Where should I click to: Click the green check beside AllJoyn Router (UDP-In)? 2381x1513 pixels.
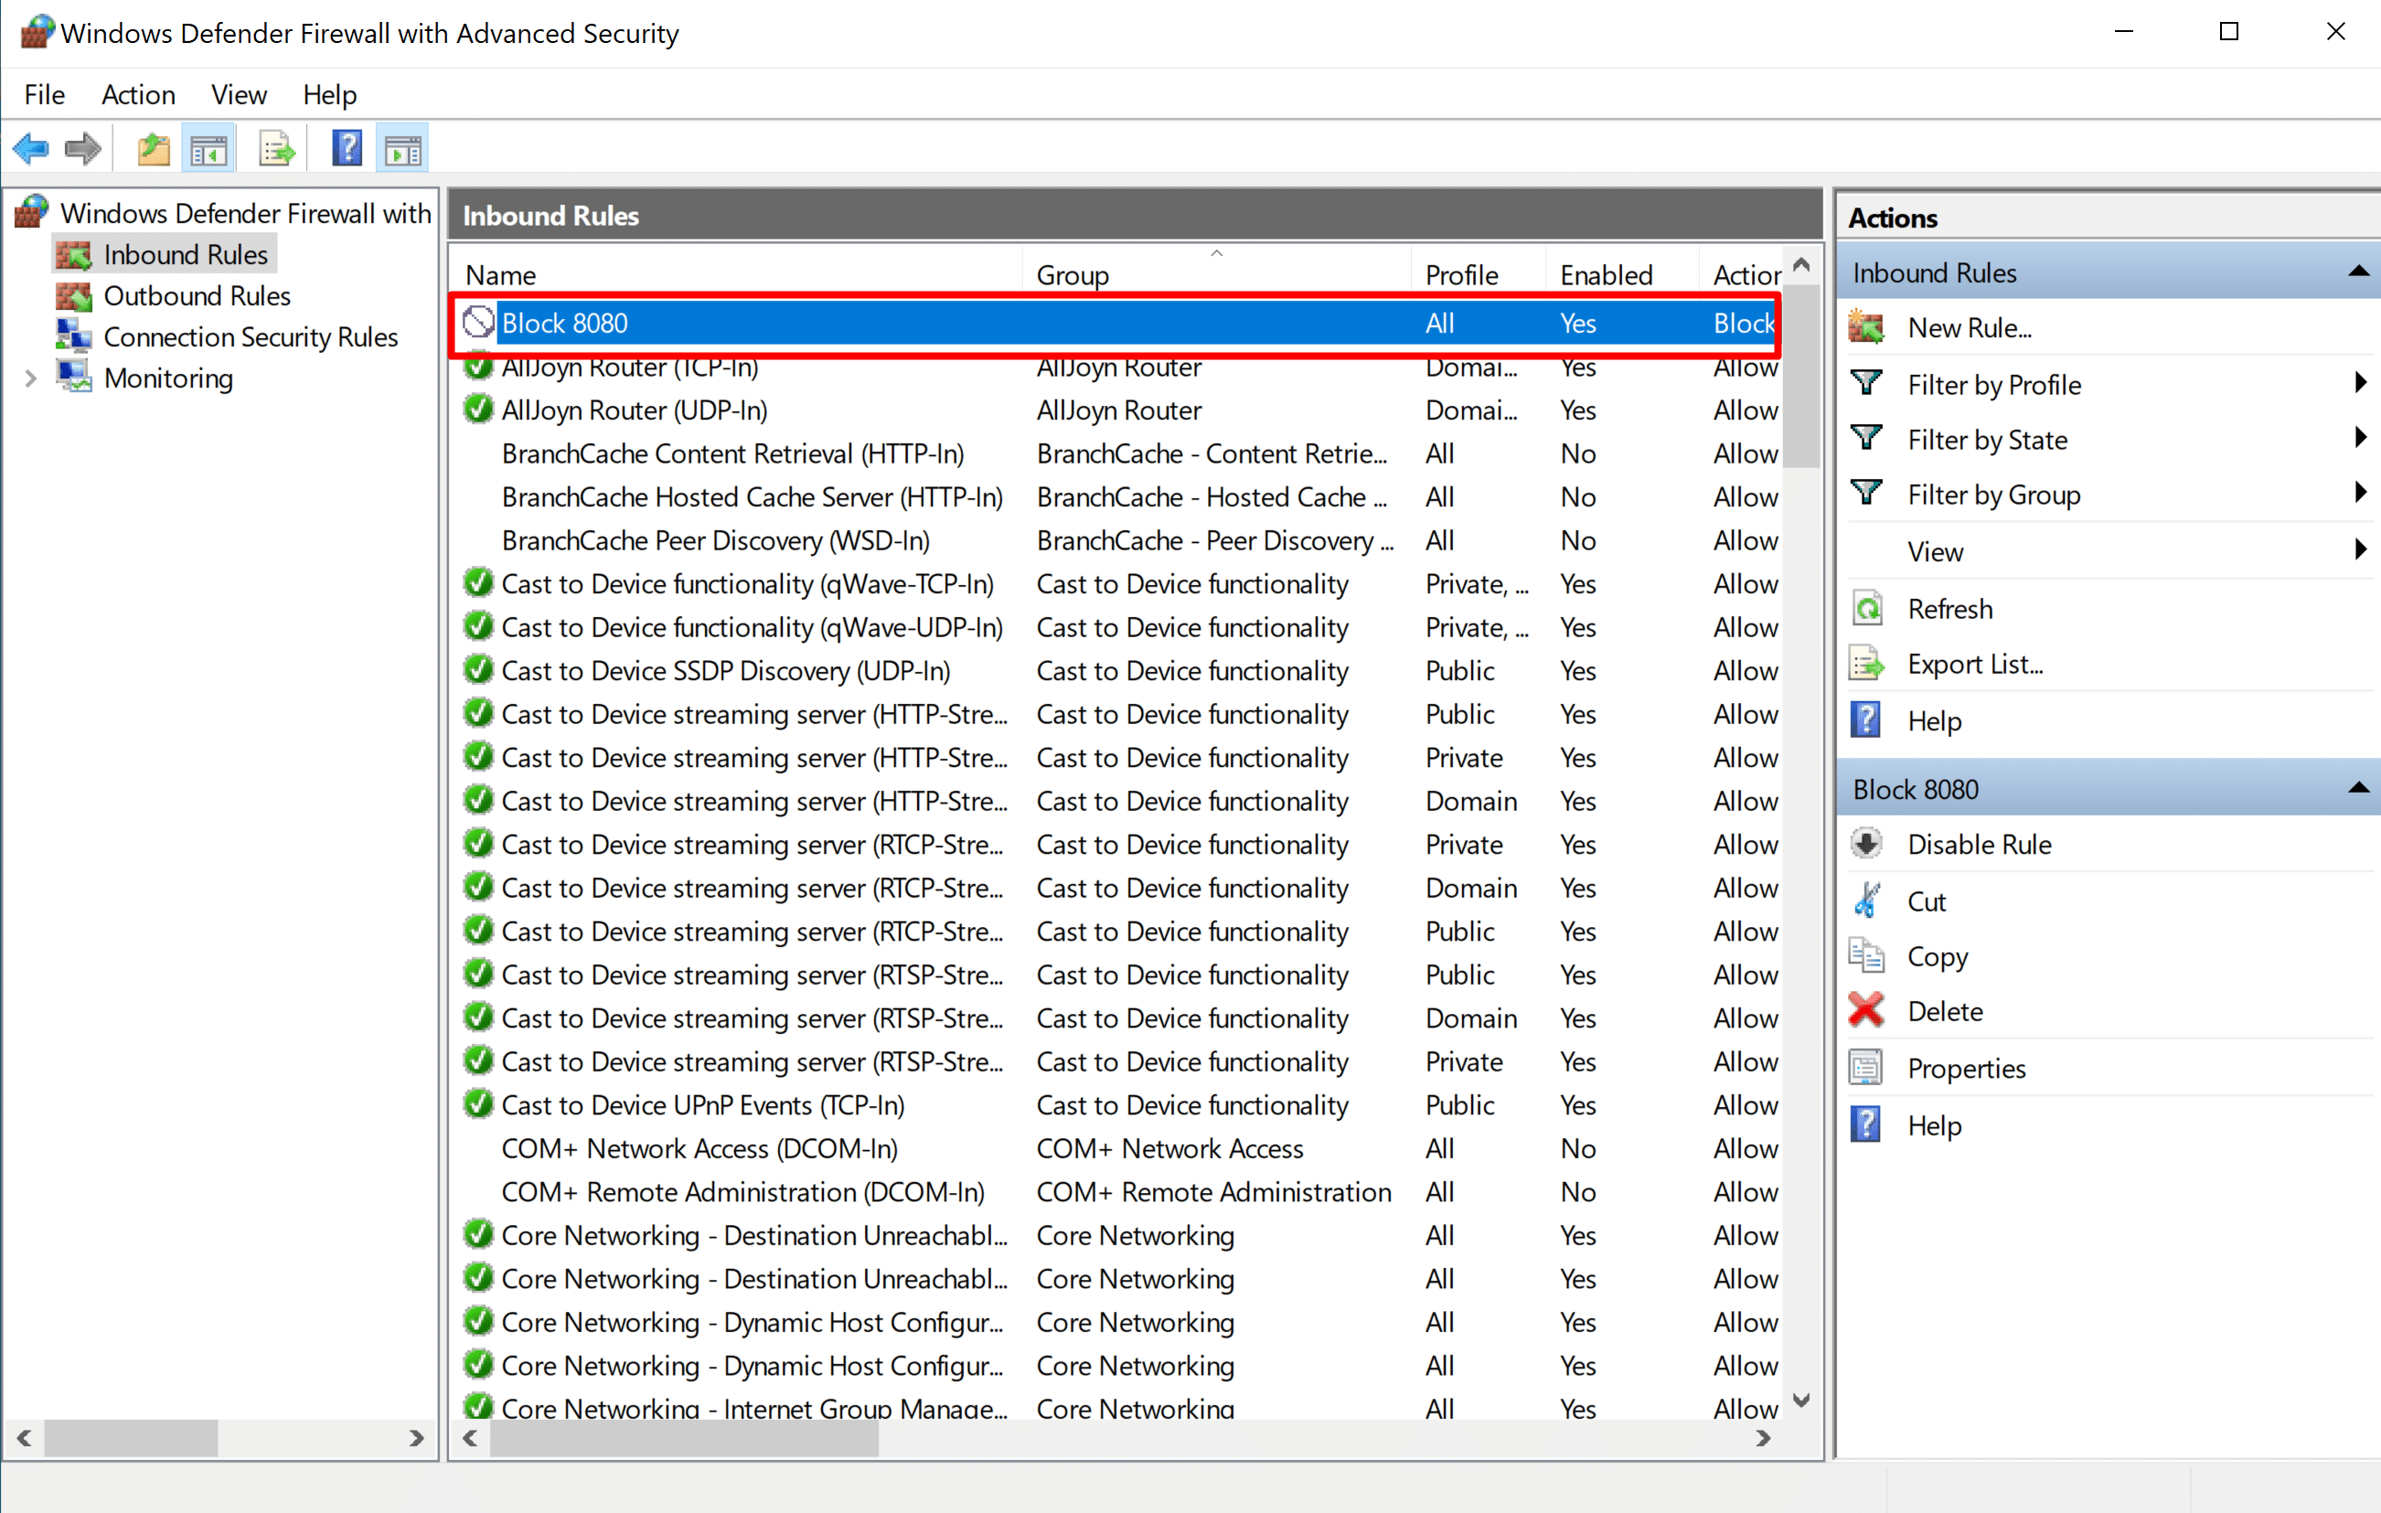click(x=478, y=410)
